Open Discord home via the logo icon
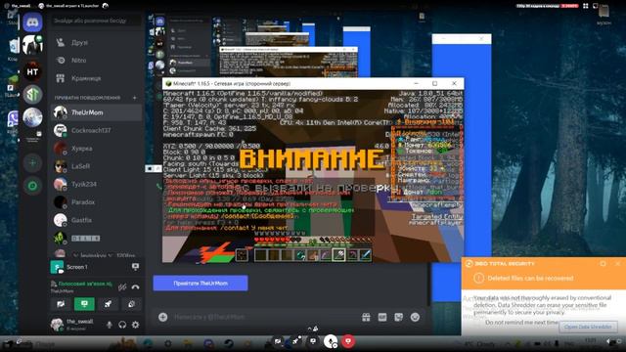Screen dimensions: 626x352 pyautogui.click(x=32, y=22)
